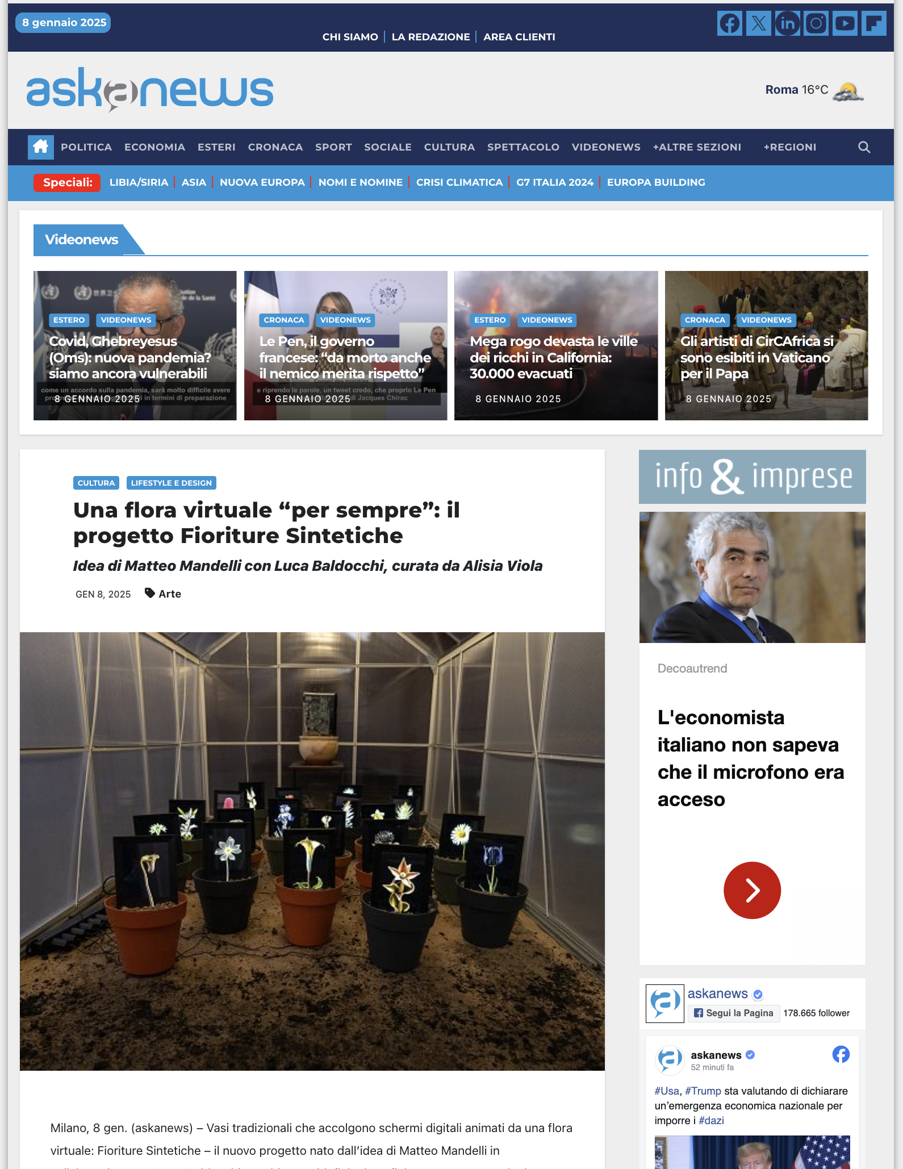Expand the +ALTRE SEZIONI menu
Screen dimensions: 903x1169
[x=697, y=147]
